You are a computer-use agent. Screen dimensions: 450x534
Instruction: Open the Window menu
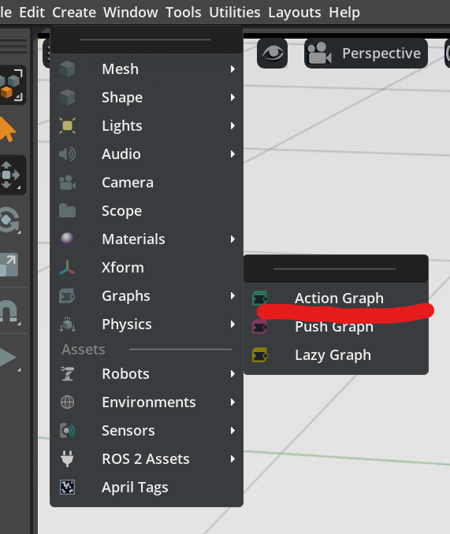pyautogui.click(x=131, y=13)
